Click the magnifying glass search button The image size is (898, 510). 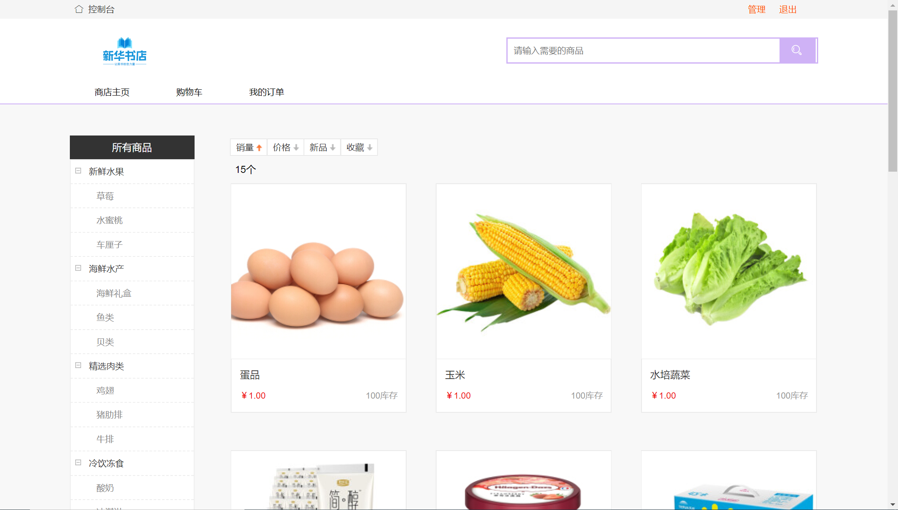797,51
